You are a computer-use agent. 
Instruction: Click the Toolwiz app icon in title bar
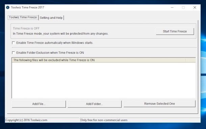click(8, 7)
